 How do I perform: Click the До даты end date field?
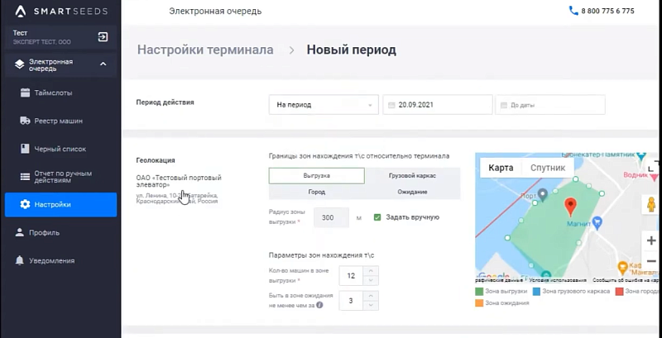pyautogui.click(x=550, y=105)
